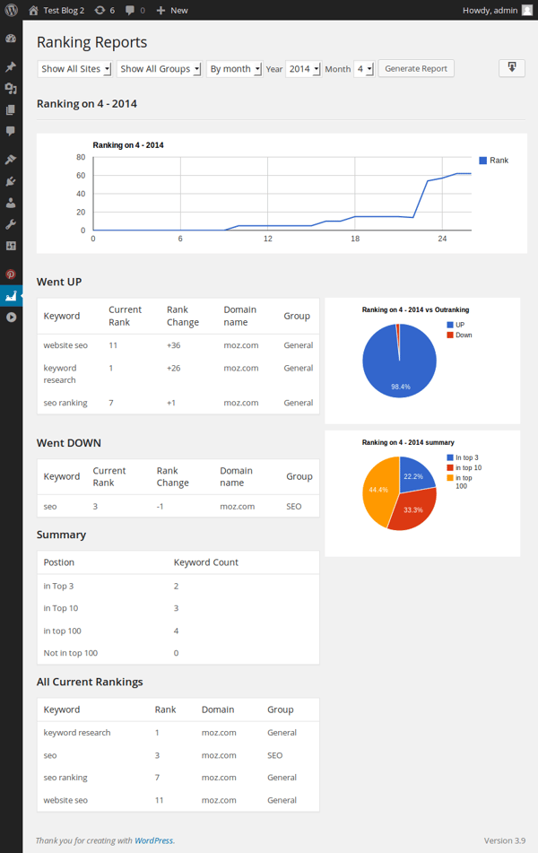Screen dimensions: 538x853
Task: Click the blue Rank legend swatch
Action: tap(482, 161)
